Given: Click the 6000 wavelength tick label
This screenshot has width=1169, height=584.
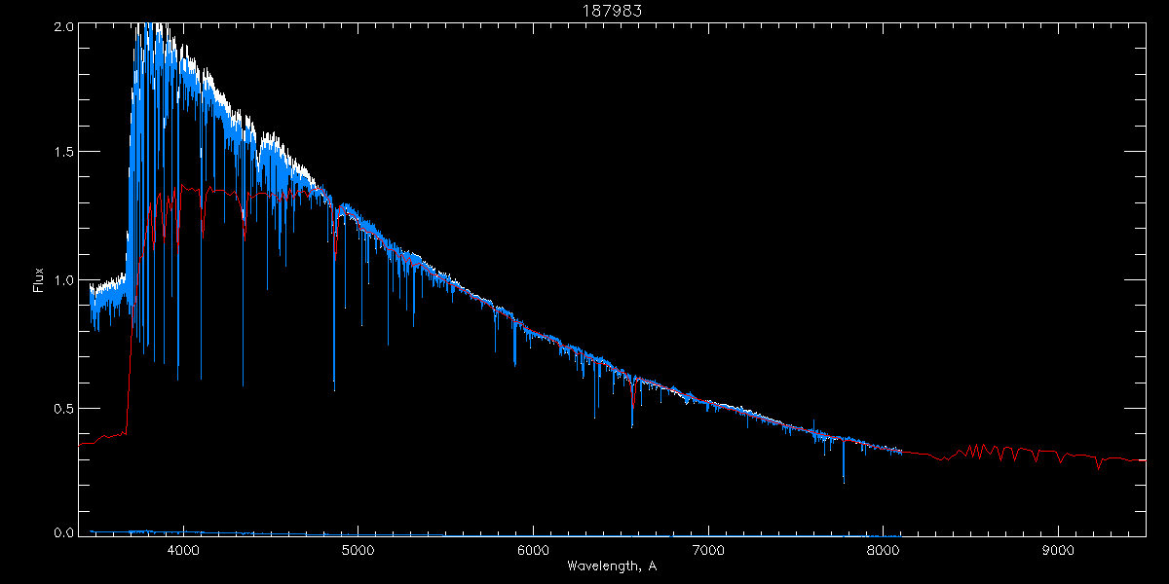Looking at the screenshot, I should pos(534,552).
